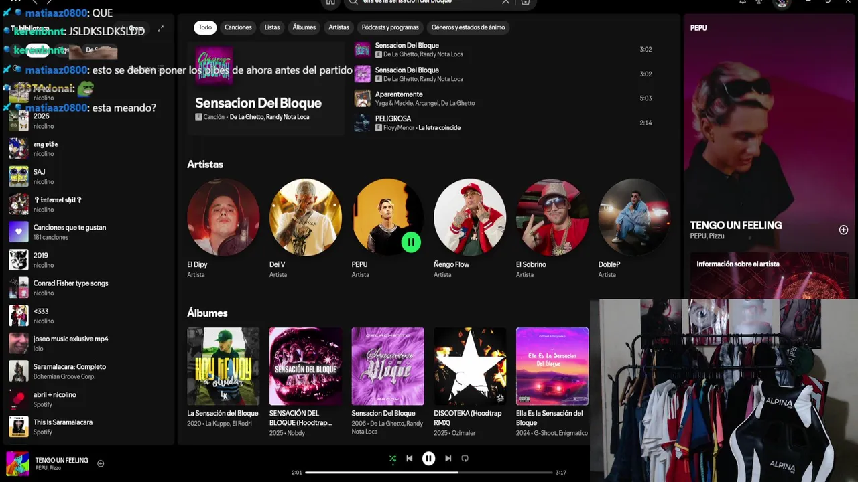Open top result Sensacion Del Bloque card

(266, 88)
